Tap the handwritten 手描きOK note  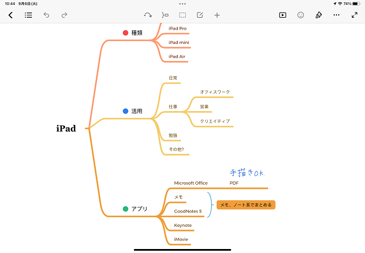coord(247,173)
